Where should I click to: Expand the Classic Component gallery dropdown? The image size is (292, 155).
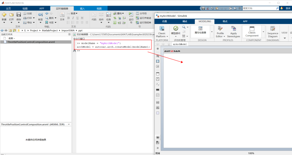click(x=263, y=32)
